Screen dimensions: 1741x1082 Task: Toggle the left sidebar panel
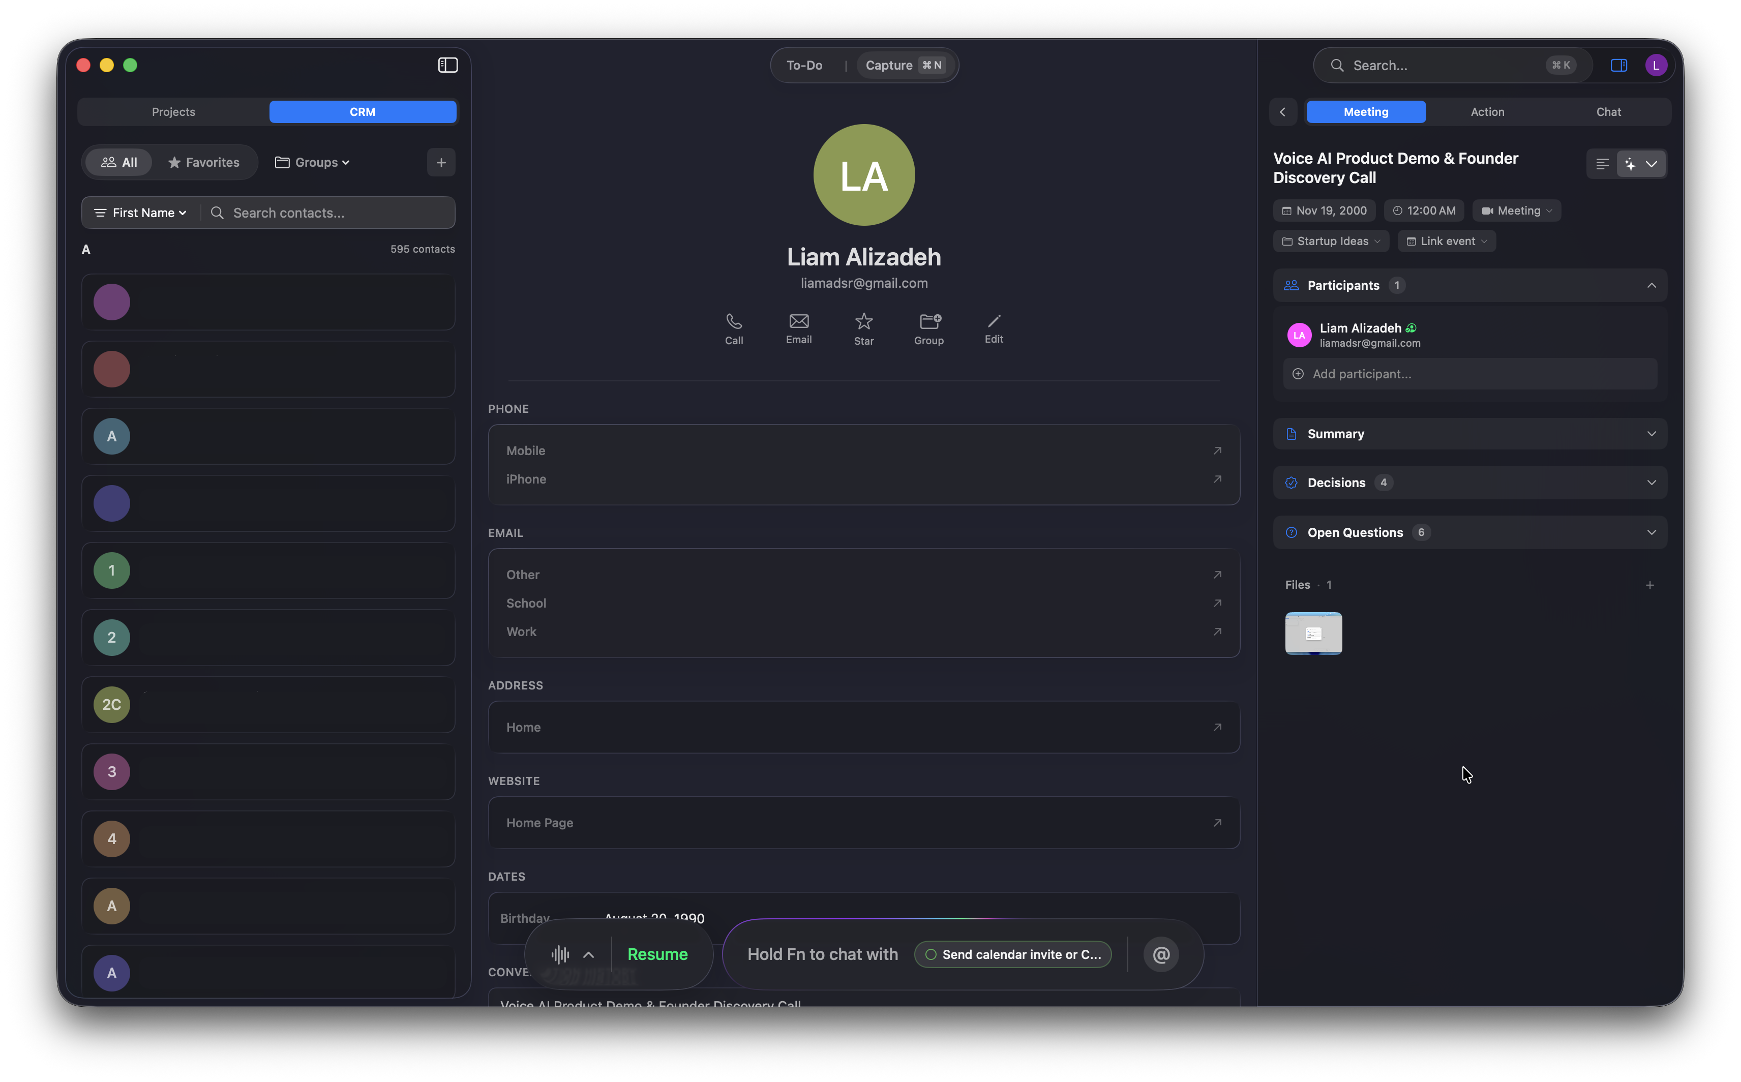click(448, 65)
